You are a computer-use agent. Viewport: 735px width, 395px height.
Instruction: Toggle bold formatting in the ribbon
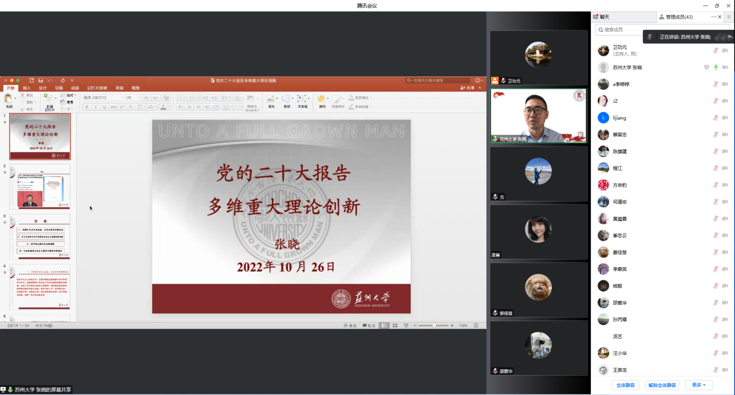coord(87,107)
